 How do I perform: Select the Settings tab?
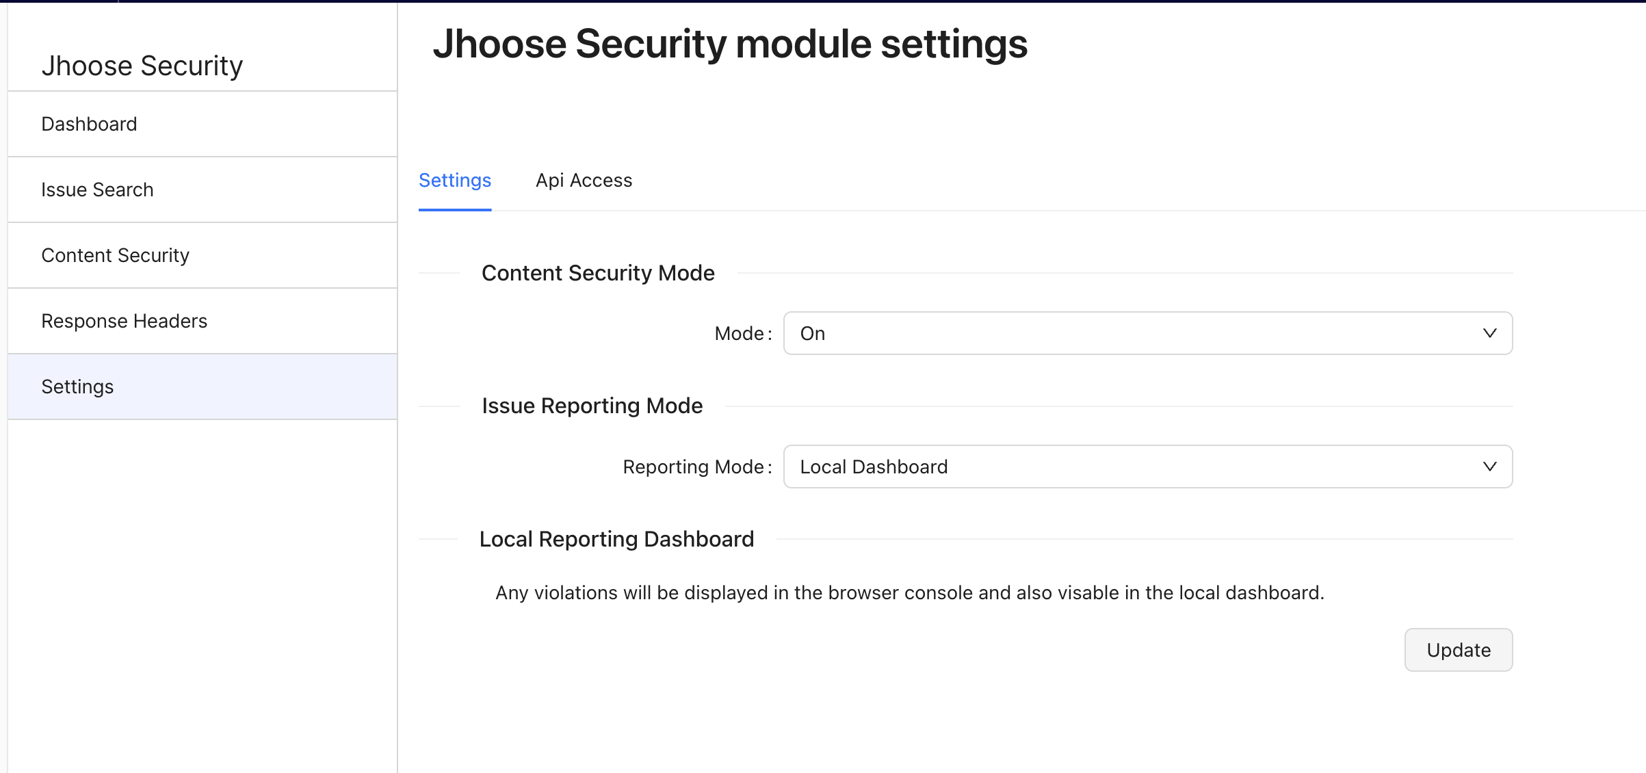pyautogui.click(x=454, y=180)
